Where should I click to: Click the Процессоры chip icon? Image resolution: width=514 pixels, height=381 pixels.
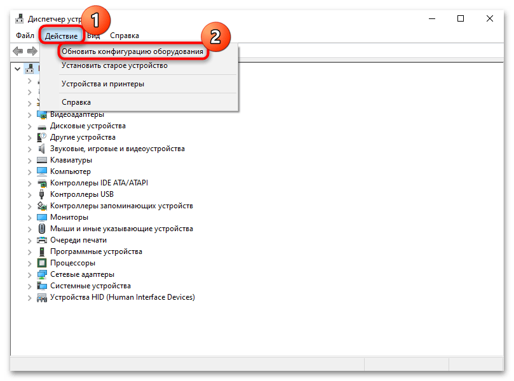[x=42, y=263]
